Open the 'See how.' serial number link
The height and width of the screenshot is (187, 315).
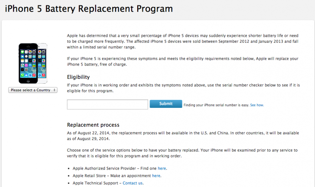[x=257, y=105]
